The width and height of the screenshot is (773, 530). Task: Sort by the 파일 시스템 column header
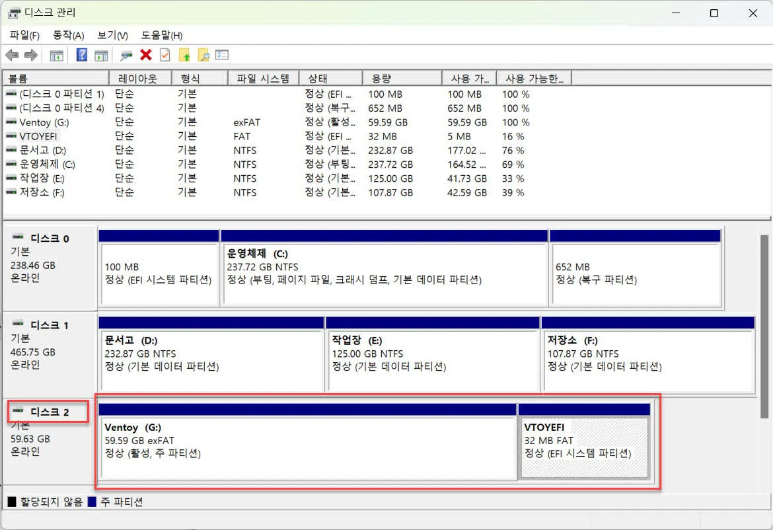(x=262, y=79)
